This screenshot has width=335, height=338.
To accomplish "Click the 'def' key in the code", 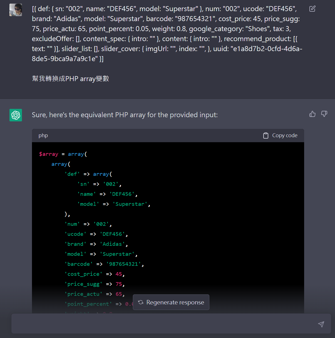I will [72, 174].
